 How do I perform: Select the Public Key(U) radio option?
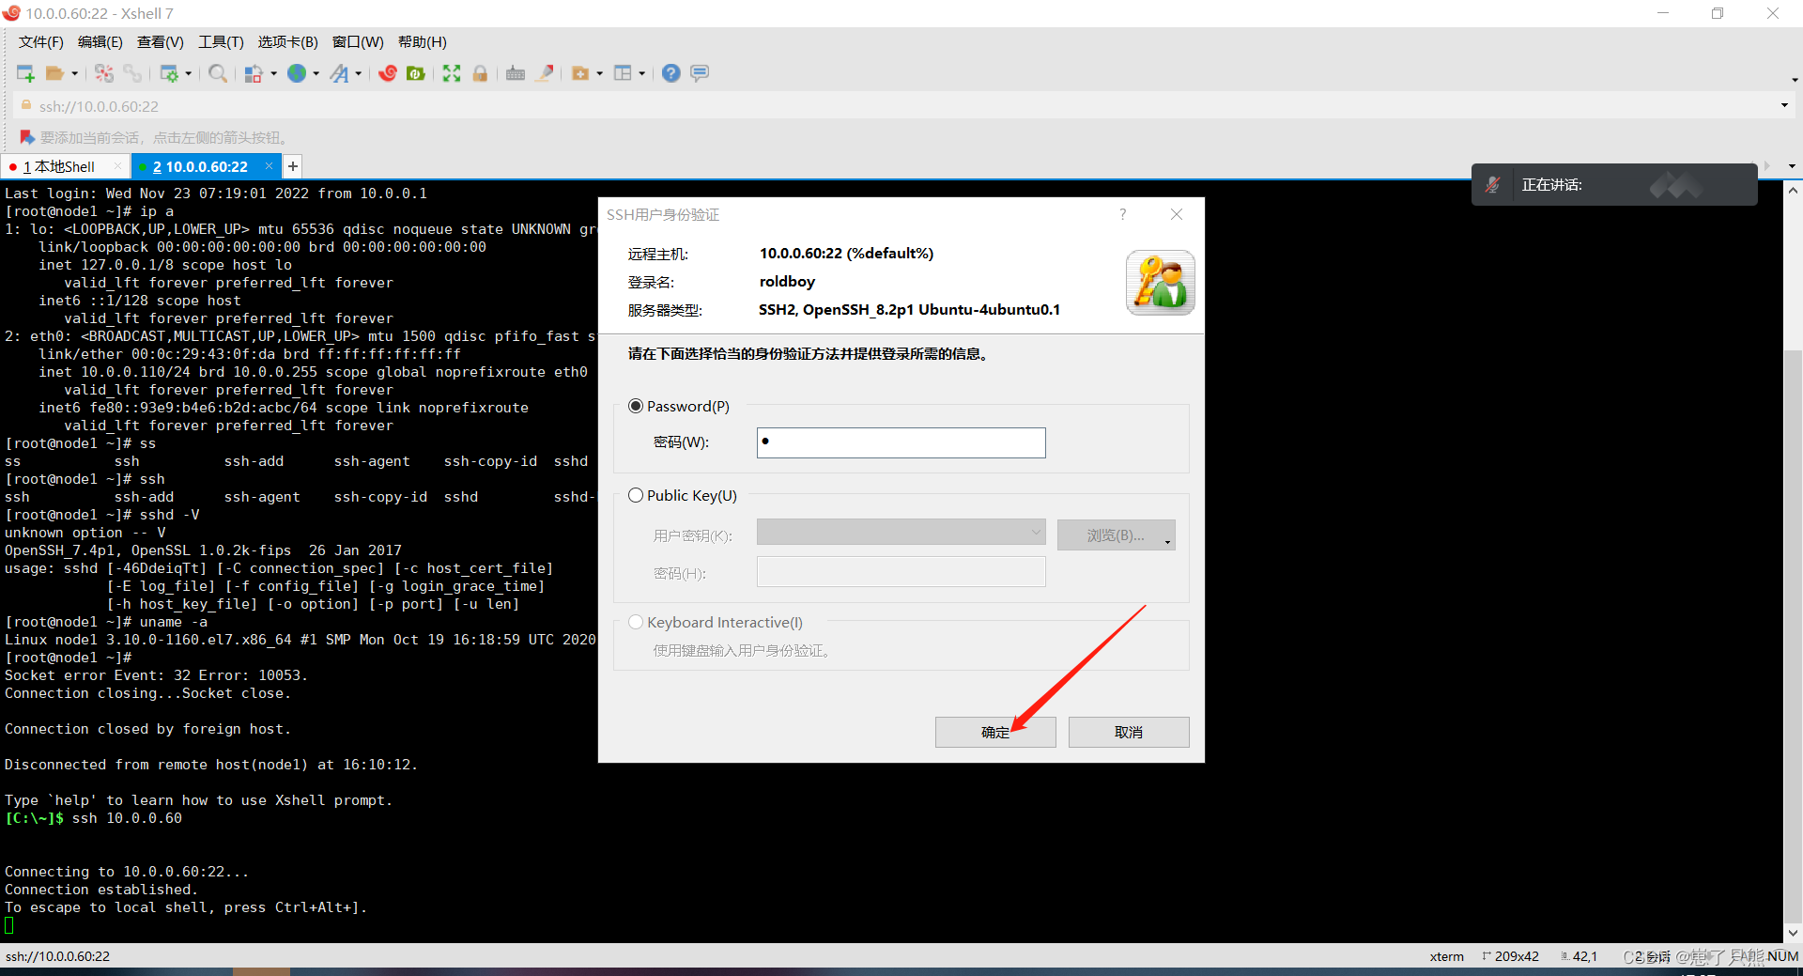click(x=636, y=495)
